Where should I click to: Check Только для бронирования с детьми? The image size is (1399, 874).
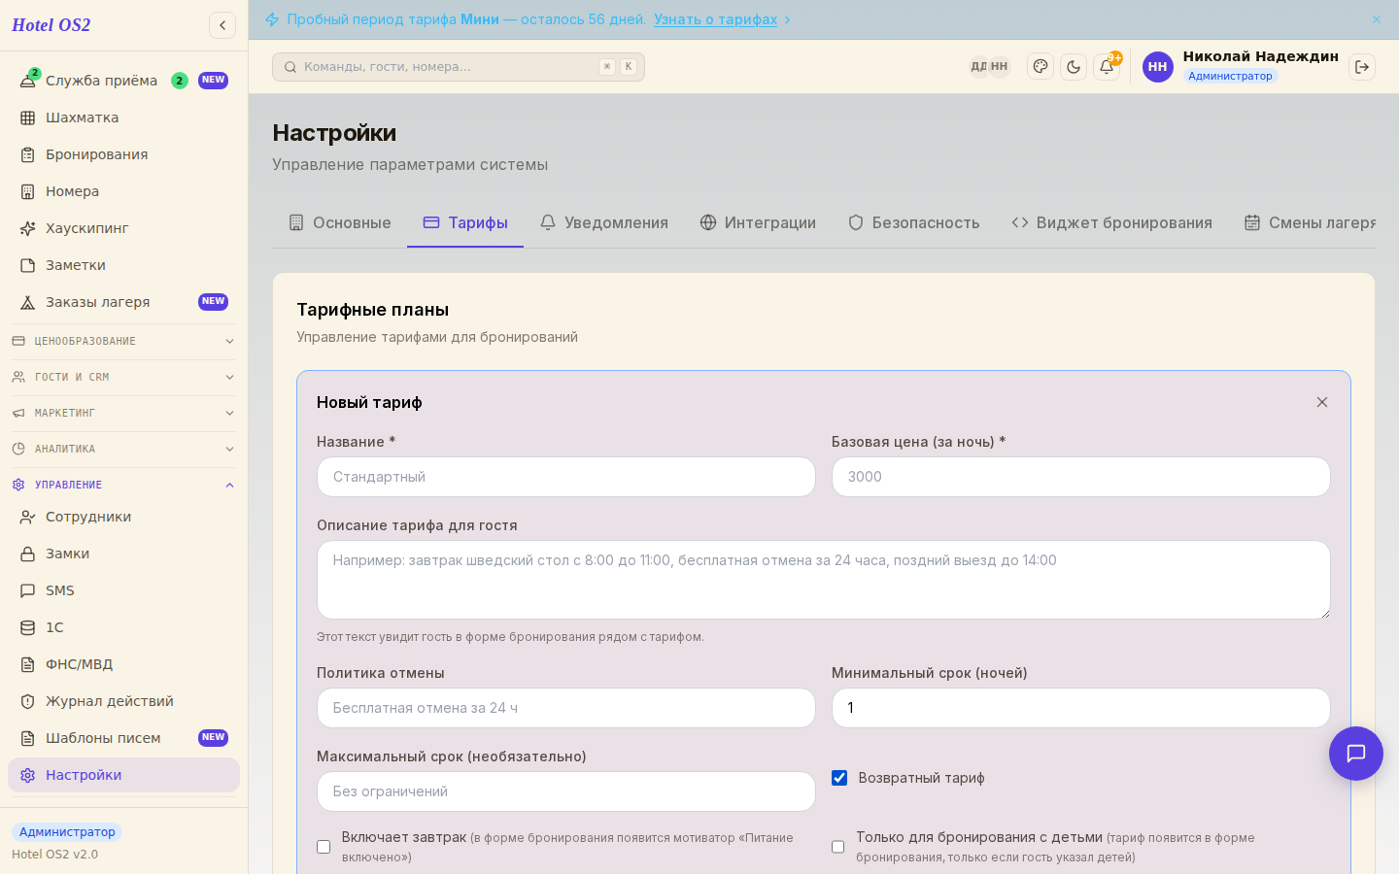pyautogui.click(x=837, y=847)
